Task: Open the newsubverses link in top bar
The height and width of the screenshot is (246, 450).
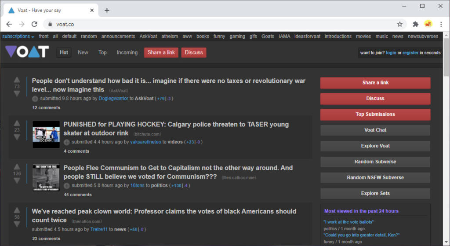Action: point(423,36)
